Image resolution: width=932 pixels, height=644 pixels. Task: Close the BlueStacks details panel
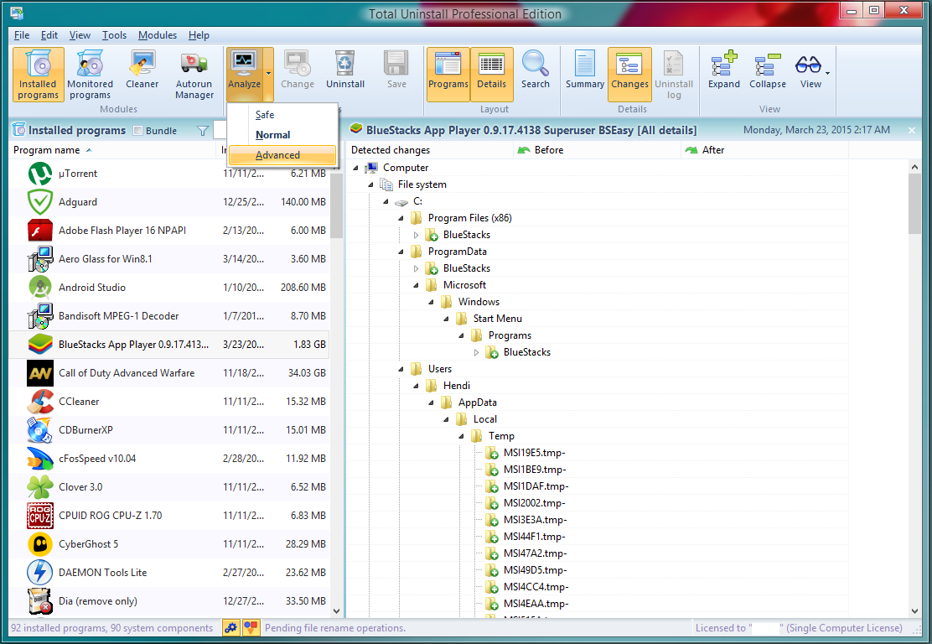913,130
